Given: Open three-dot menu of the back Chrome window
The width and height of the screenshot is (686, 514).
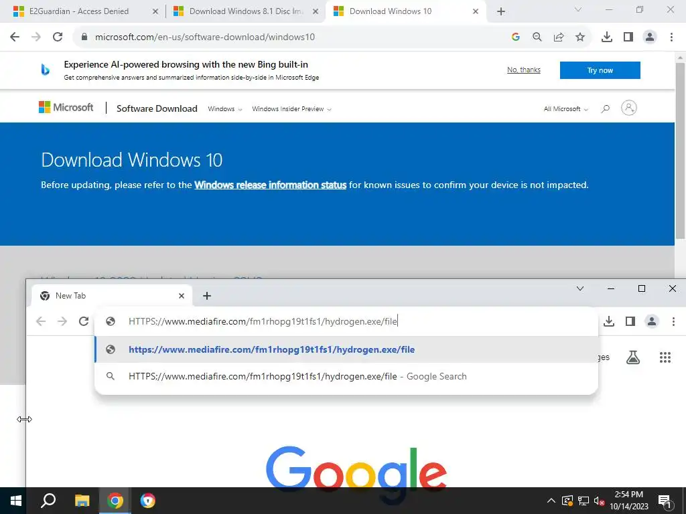Looking at the screenshot, I should click(x=671, y=37).
